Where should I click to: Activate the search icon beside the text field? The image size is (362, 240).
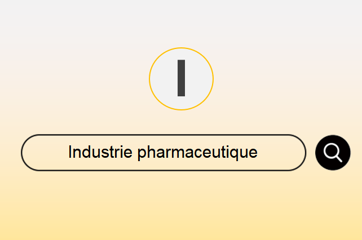[333, 153]
